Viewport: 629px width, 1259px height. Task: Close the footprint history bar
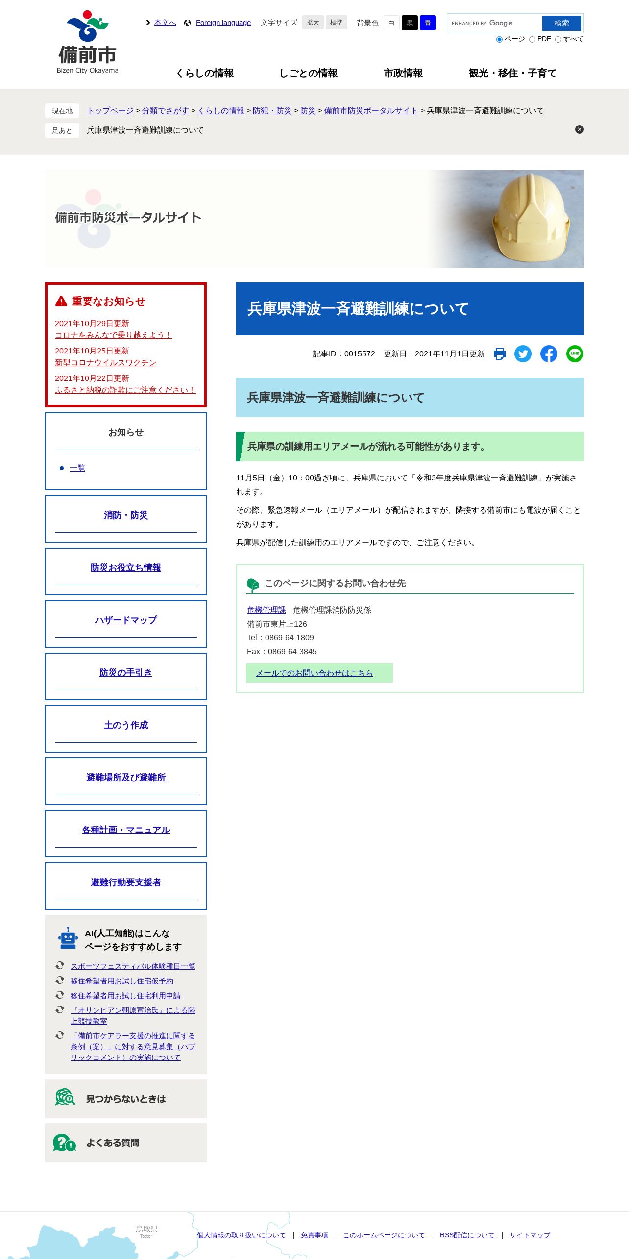[x=579, y=129]
